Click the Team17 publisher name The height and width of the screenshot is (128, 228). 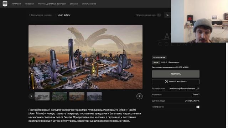coord(196,95)
